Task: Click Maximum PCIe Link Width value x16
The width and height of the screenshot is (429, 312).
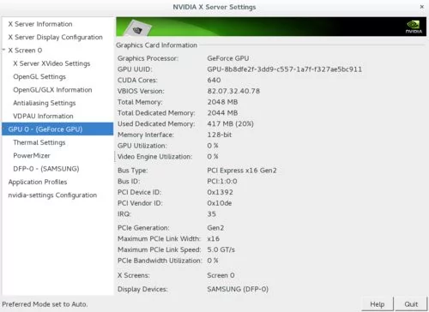Action: click(214, 238)
